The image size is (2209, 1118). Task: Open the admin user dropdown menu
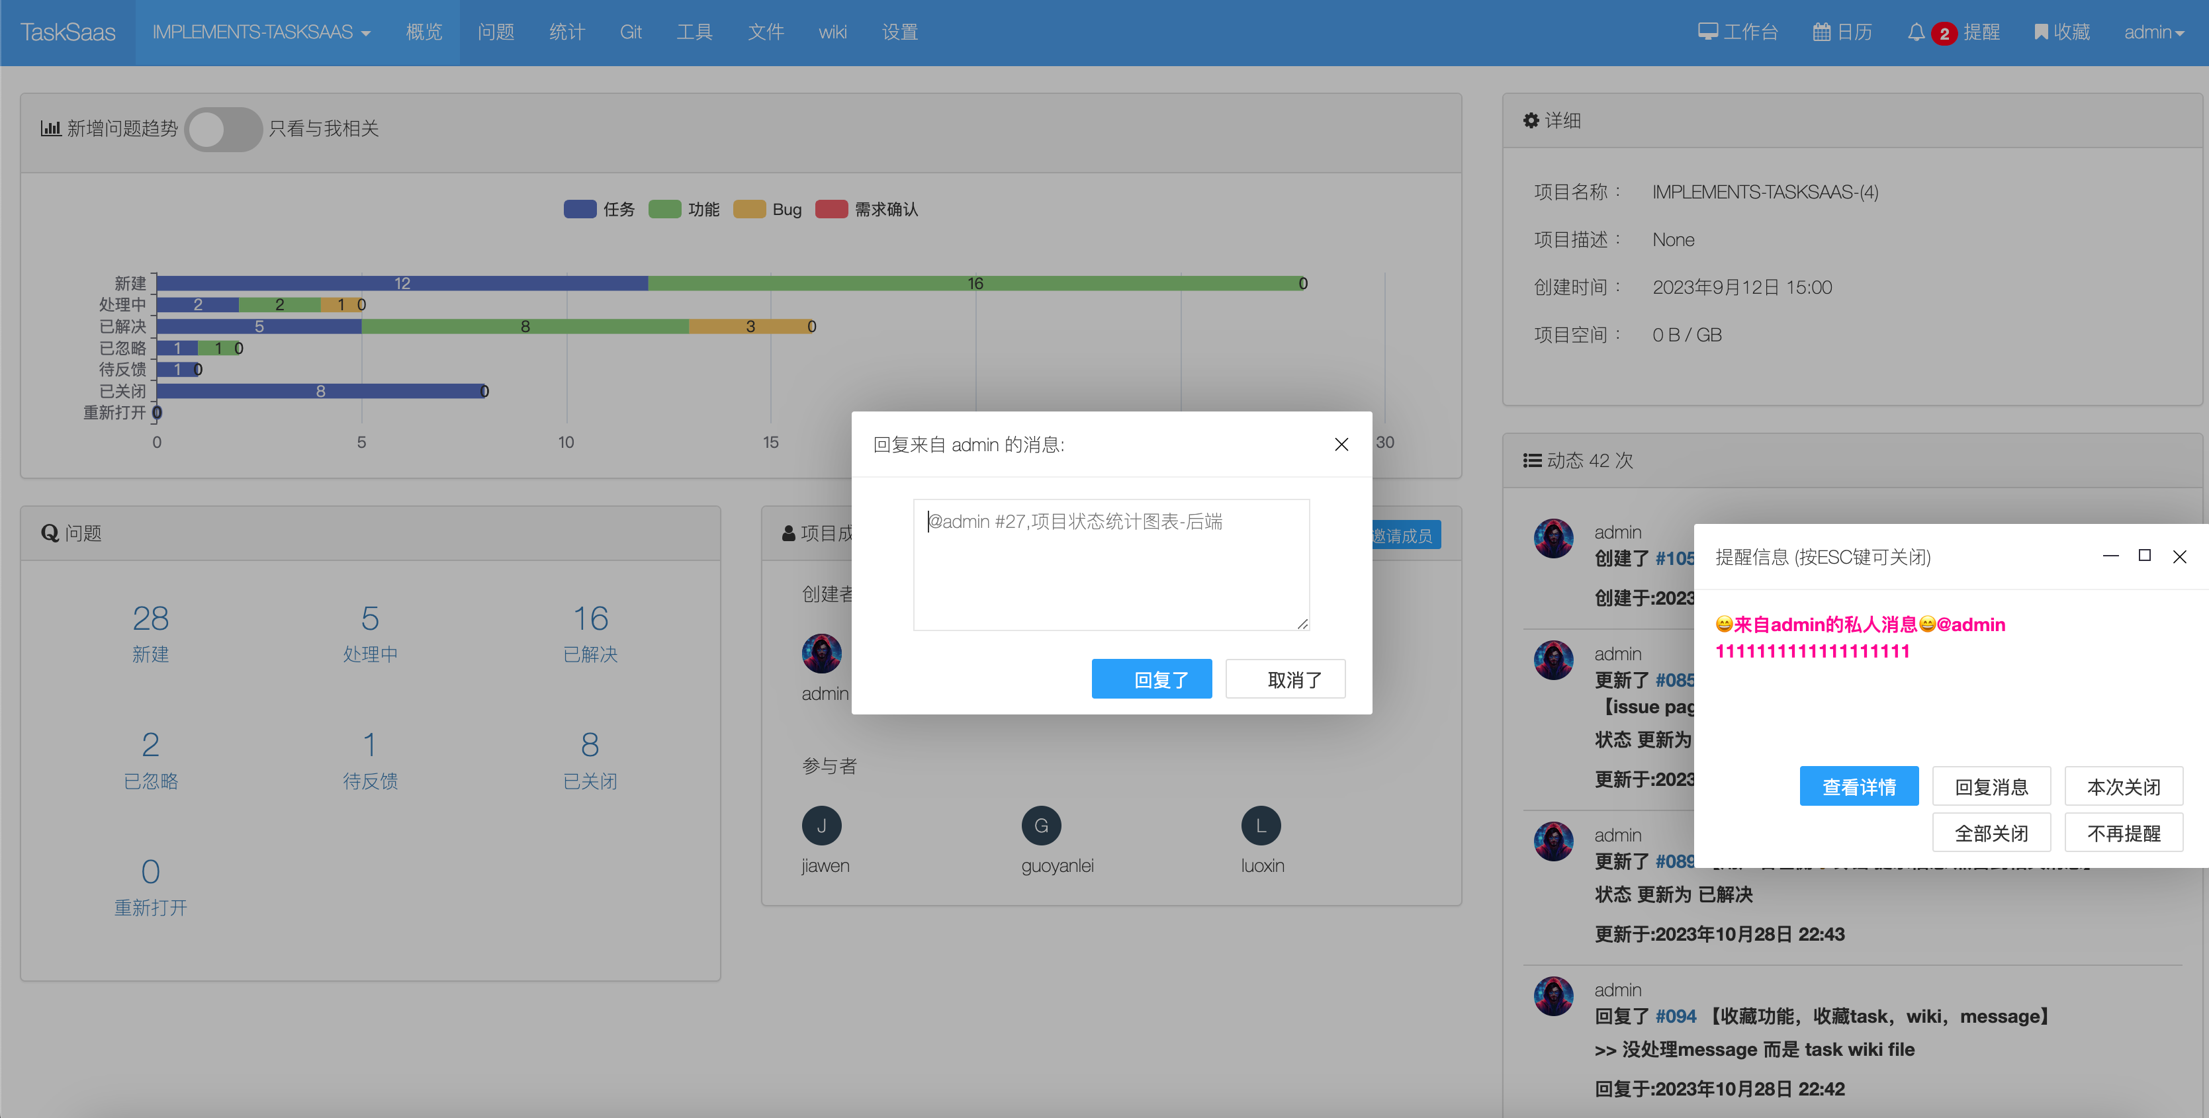[2152, 32]
